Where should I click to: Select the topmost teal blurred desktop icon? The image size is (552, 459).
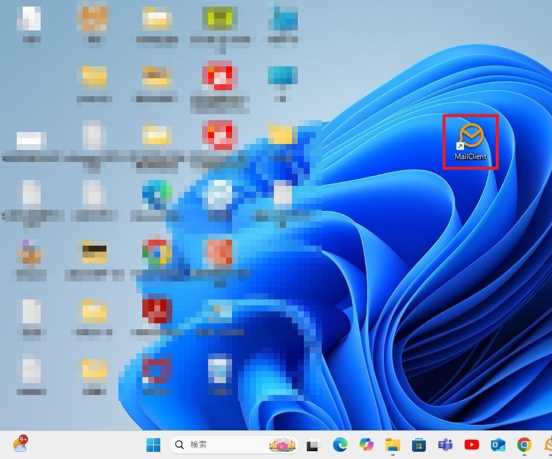pyautogui.click(x=283, y=19)
